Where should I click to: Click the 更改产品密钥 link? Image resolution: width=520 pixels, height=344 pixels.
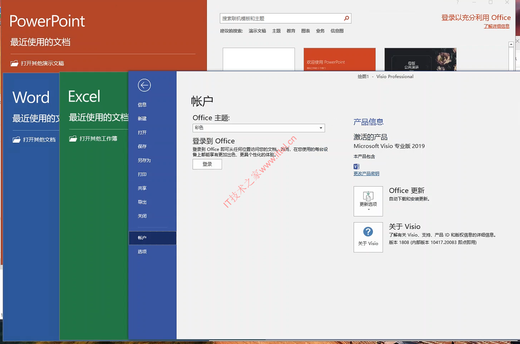click(366, 174)
